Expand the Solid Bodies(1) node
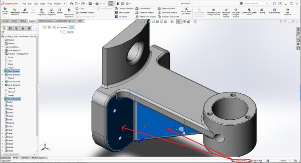Screen dimensions: 301x163 pyautogui.click(x=2, y=51)
